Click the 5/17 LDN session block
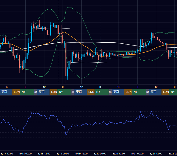 point(16,92)
